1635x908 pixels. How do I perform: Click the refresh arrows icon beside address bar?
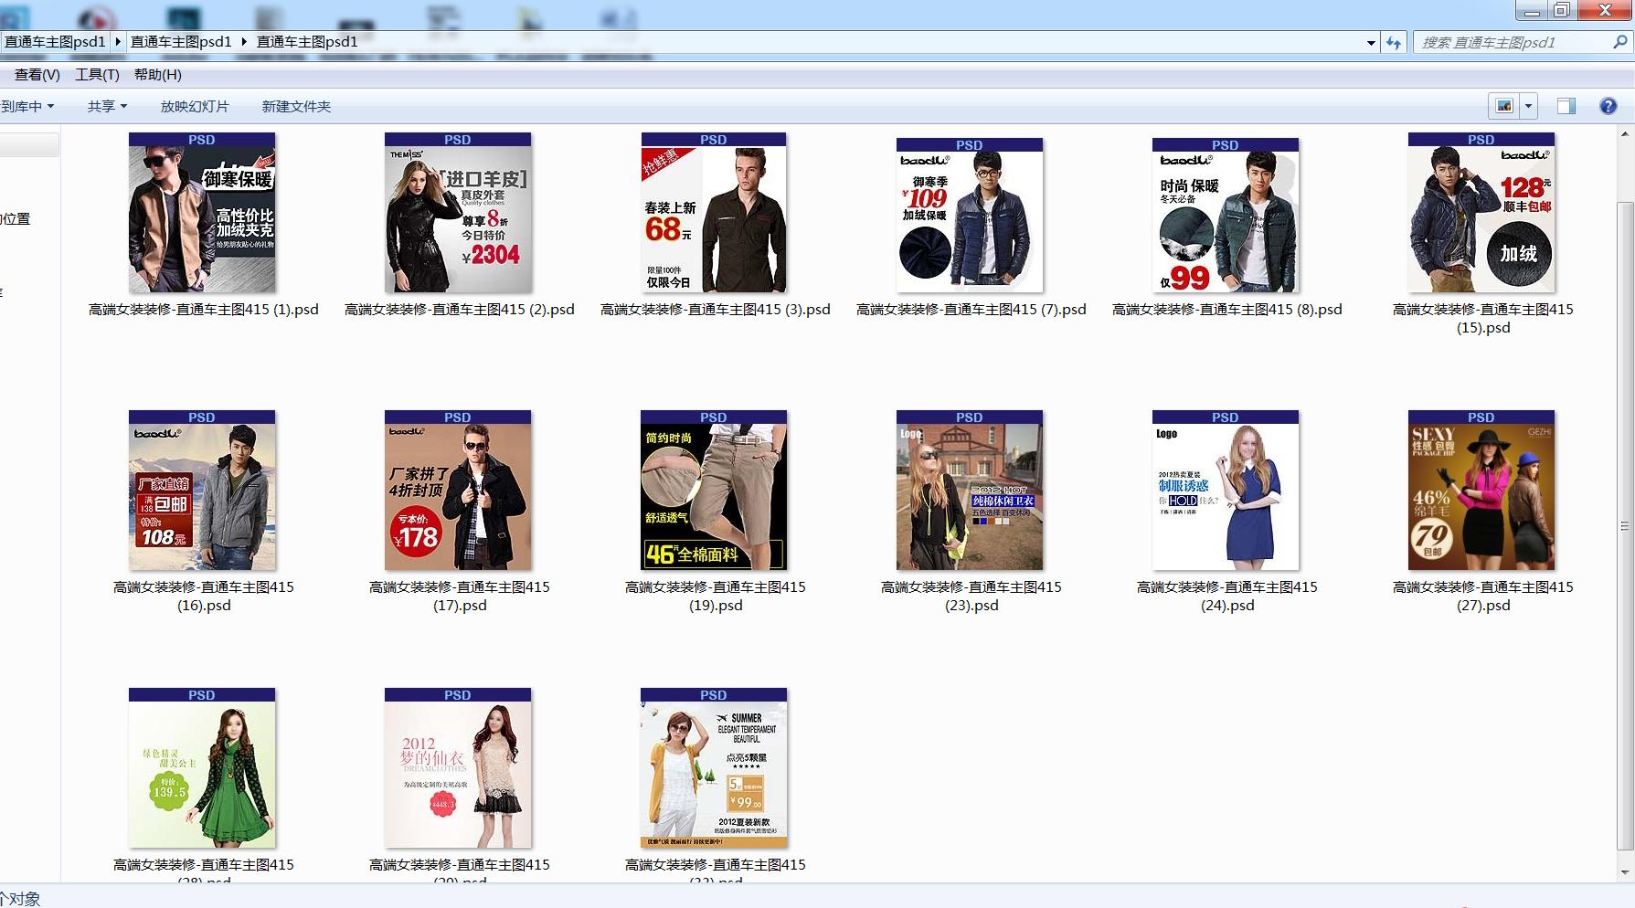point(1394,43)
